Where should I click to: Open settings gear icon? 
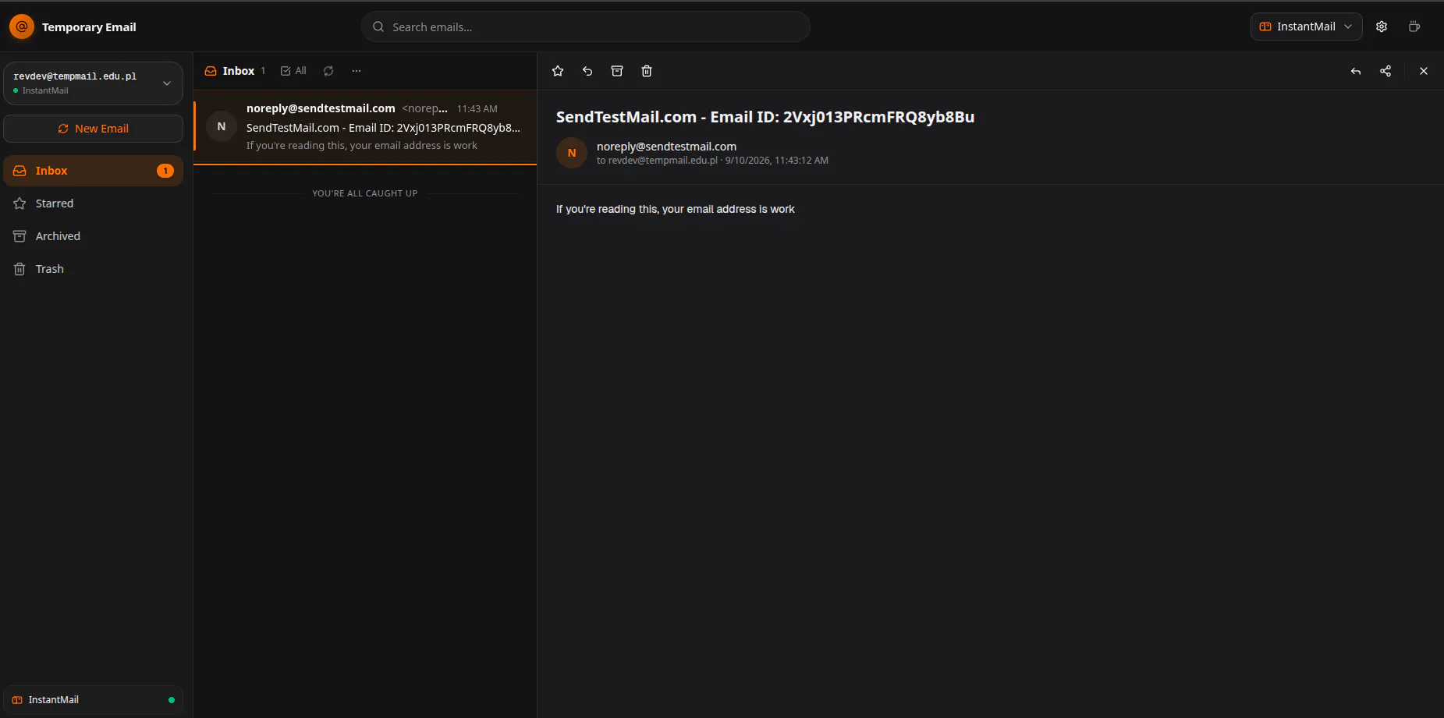pyautogui.click(x=1382, y=27)
